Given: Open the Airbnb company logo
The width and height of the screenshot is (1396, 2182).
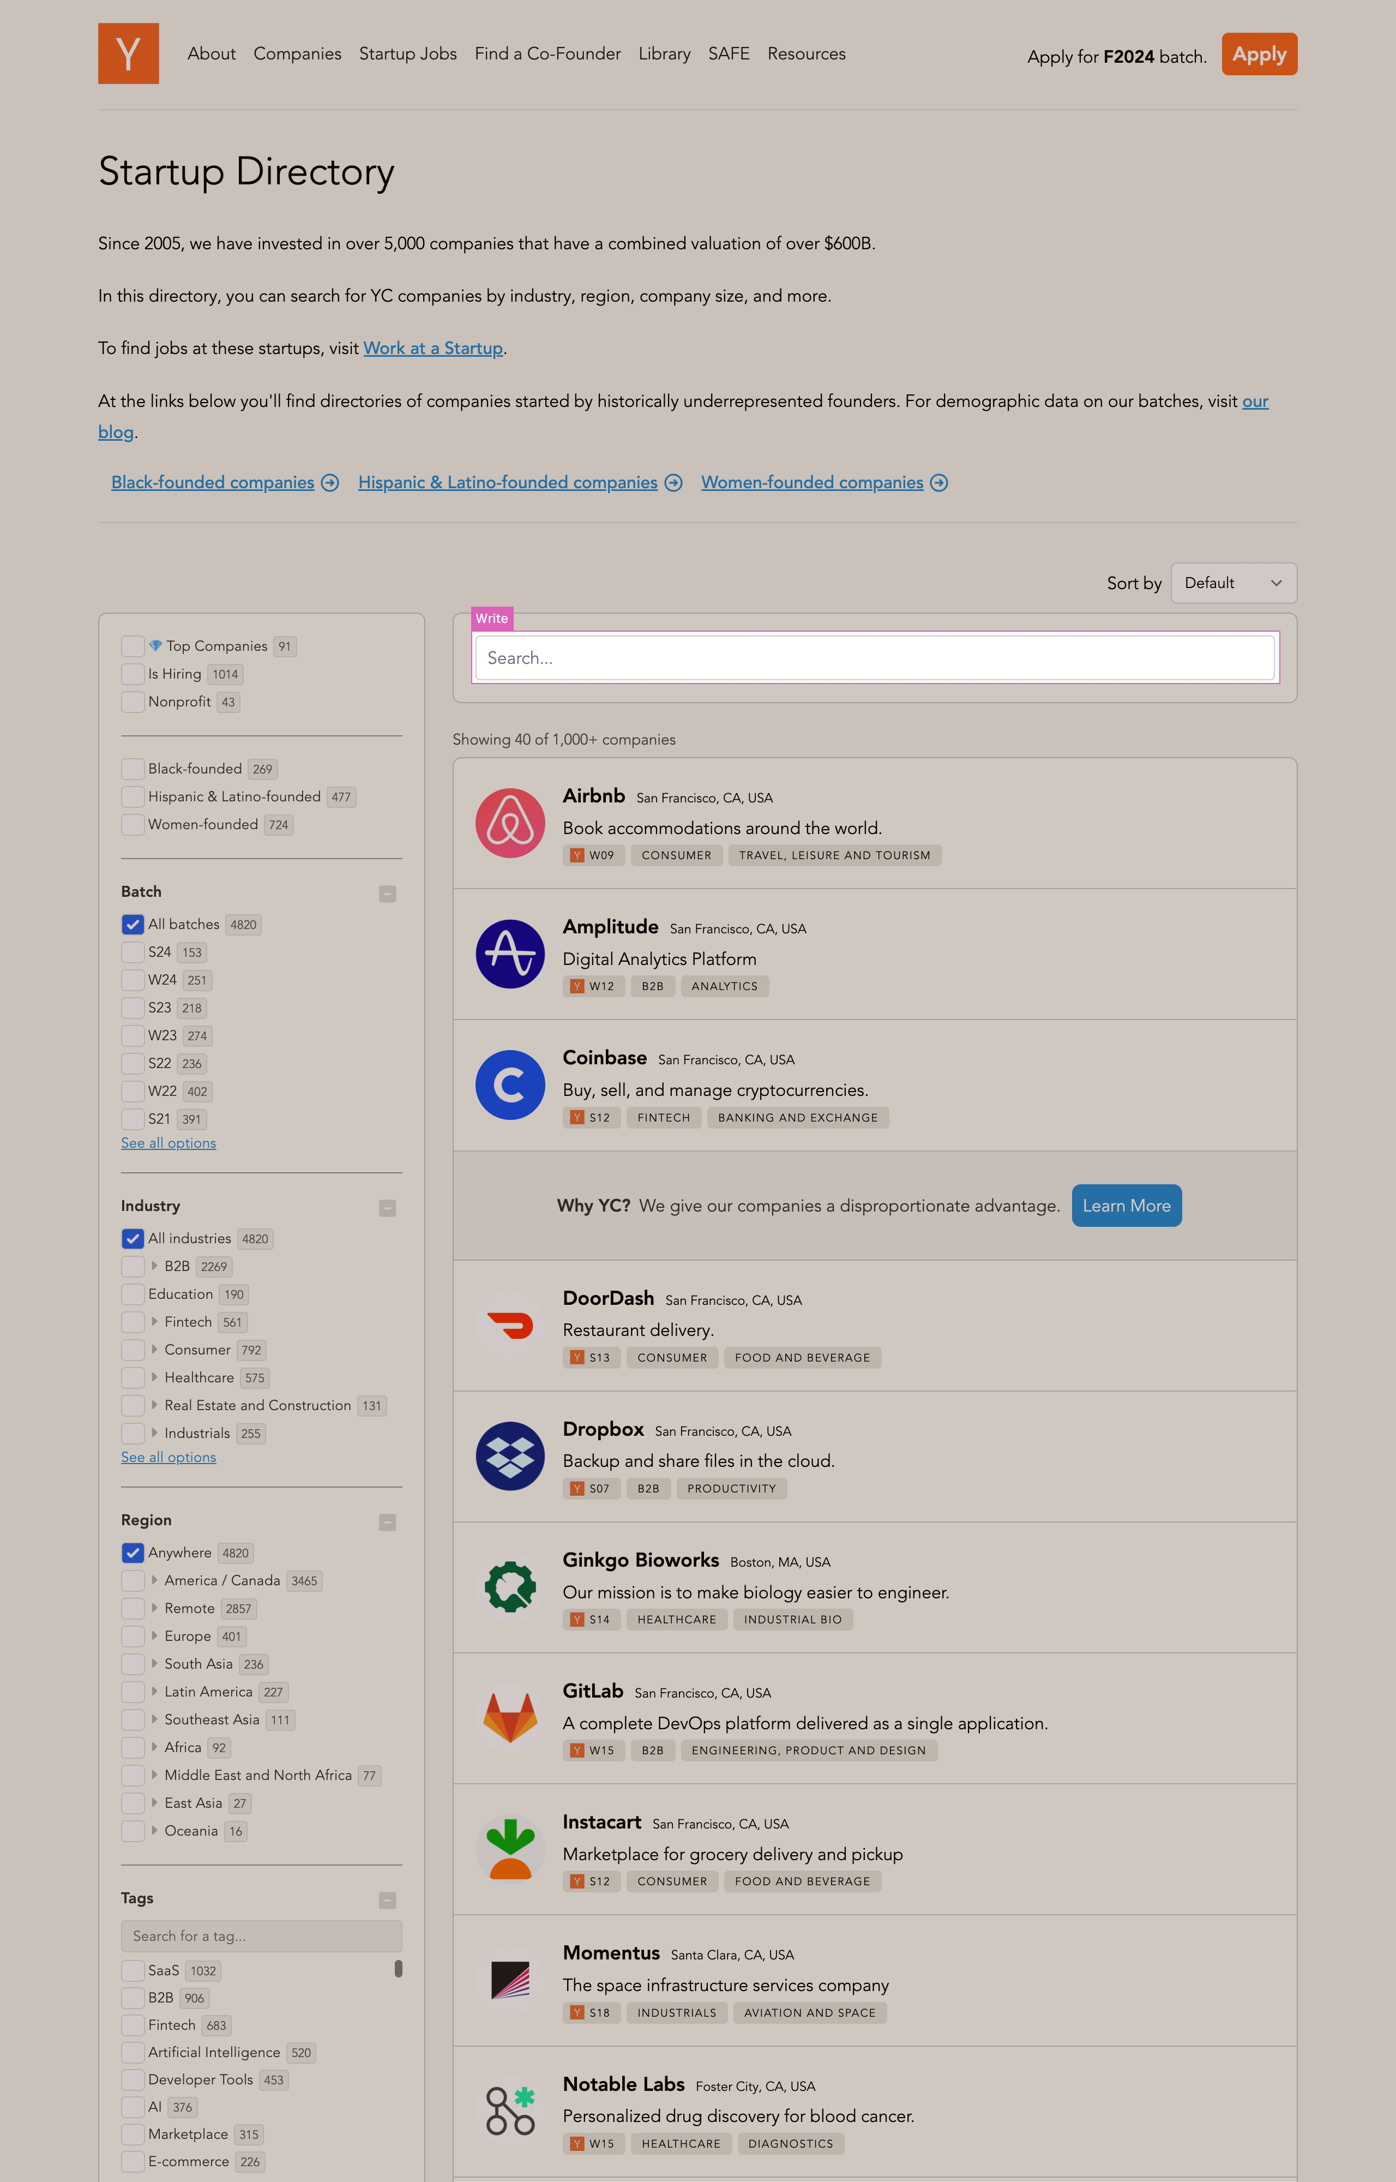Looking at the screenshot, I should 509,822.
